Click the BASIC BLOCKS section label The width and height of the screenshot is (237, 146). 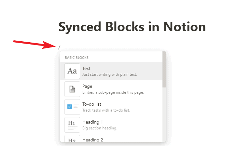pyautogui.click(x=77, y=58)
